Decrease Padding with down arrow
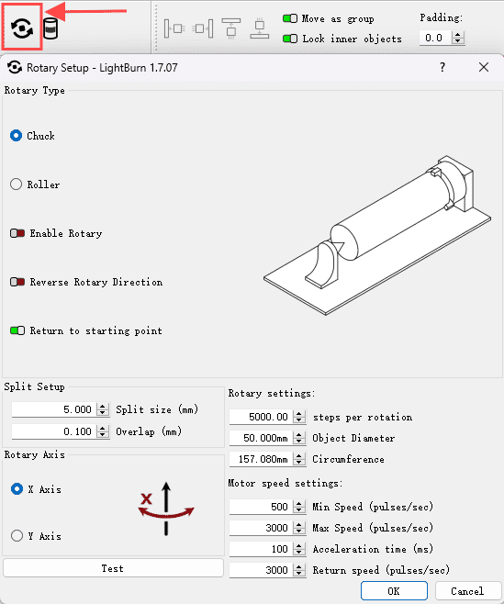The width and height of the screenshot is (504, 604). pyautogui.click(x=458, y=41)
